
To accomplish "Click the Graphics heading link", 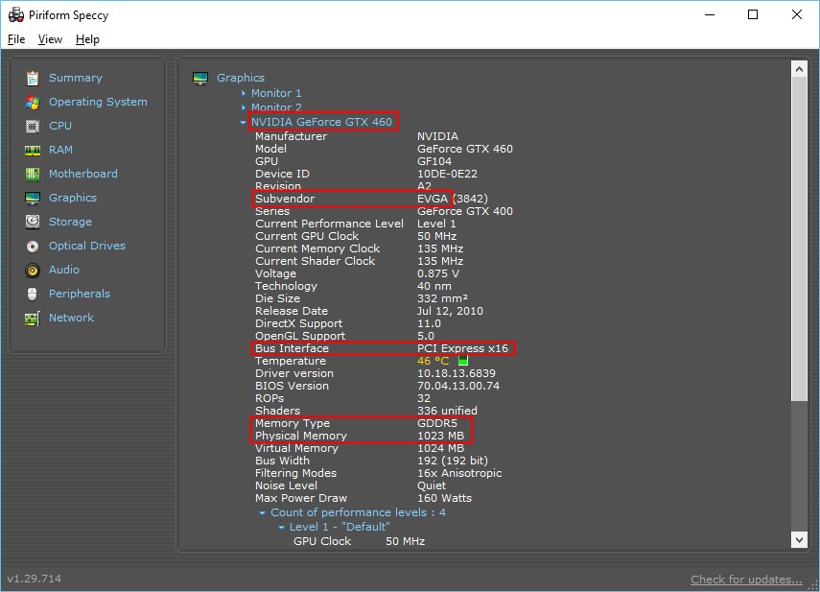I will 241,78.
